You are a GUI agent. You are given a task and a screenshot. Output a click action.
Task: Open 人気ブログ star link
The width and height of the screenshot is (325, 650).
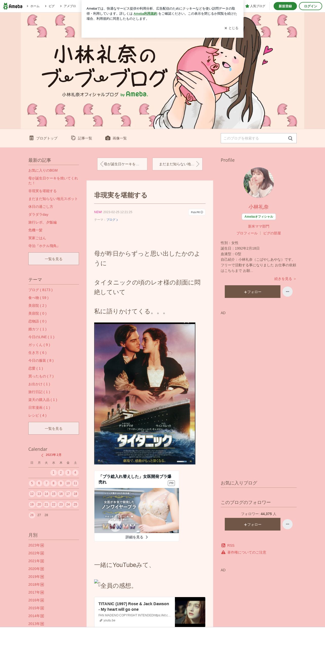[x=255, y=6]
